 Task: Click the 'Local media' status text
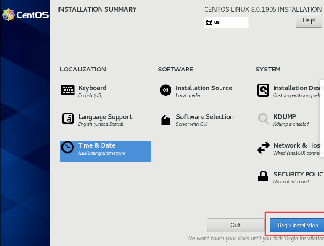coord(188,95)
